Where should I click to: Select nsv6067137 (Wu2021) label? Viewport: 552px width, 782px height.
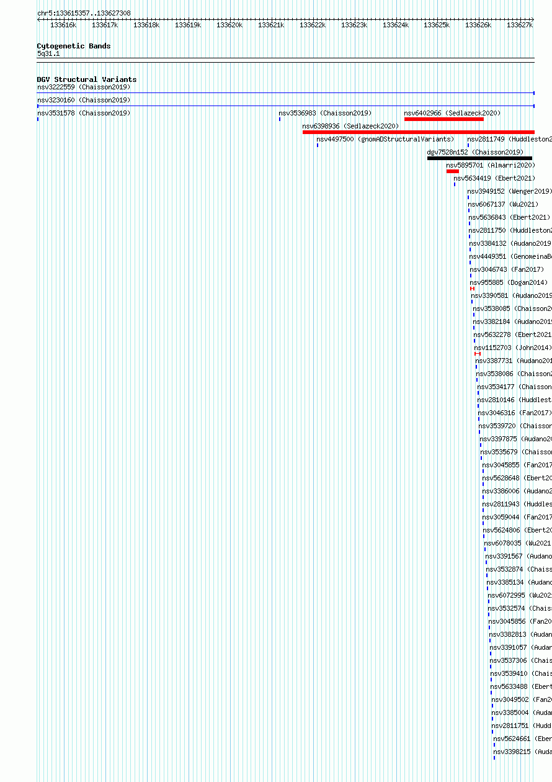[503, 204]
